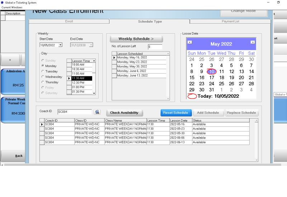This screenshot has width=287, height=197.
Task: Click the coach search magnifier icon
Action: pos(97,112)
